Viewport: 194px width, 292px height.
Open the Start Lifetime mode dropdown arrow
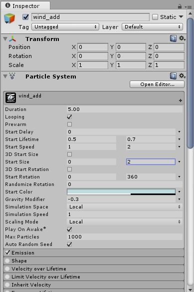(x=180, y=139)
